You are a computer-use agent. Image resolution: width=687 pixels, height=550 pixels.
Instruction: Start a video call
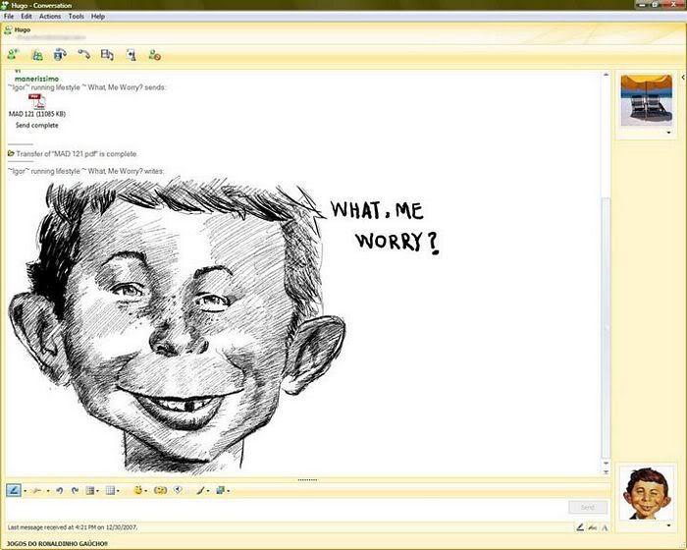tap(60, 55)
